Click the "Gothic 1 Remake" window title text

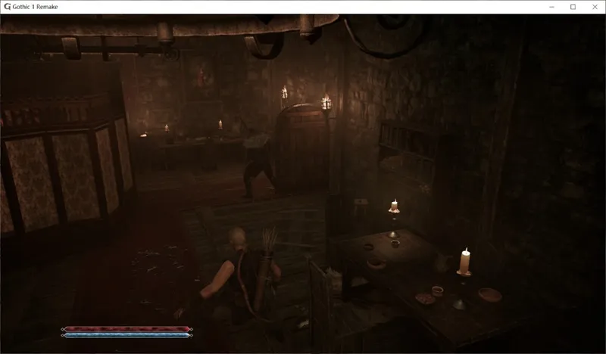(x=35, y=7)
